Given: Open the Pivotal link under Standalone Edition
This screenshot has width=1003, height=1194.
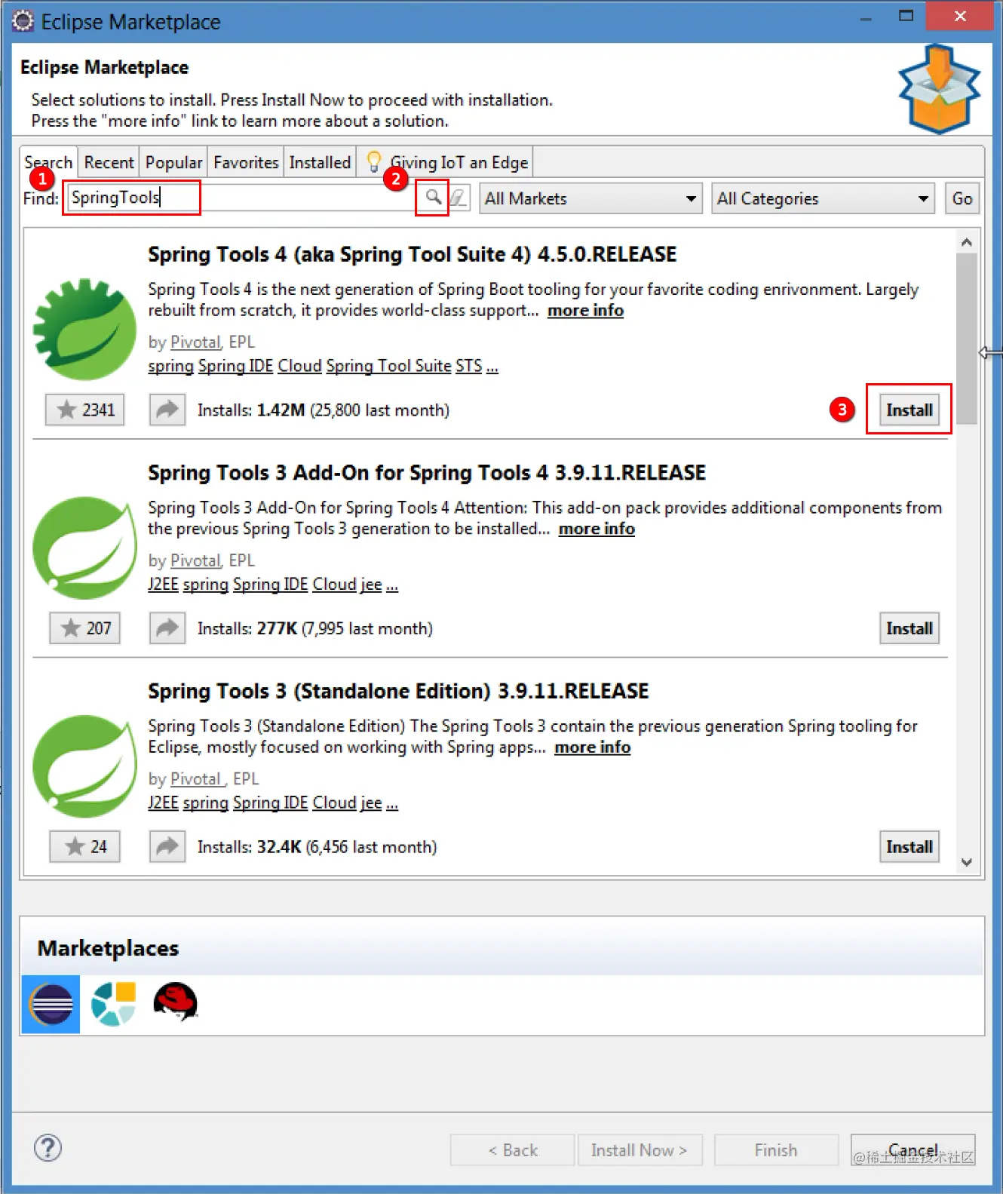Looking at the screenshot, I should (x=197, y=778).
